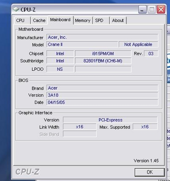This screenshot has height=181, width=170.
Task: Switch to the SPD tab
Action: coord(101,20)
